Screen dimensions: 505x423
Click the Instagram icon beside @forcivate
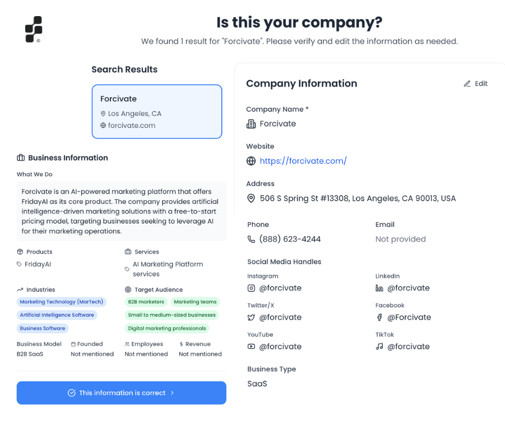251,288
